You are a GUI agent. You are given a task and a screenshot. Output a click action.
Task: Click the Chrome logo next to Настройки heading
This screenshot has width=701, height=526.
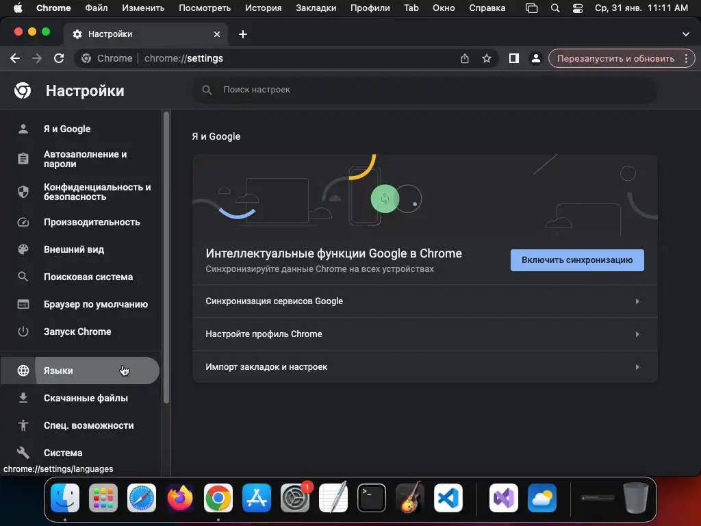pyautogui.click(x=23, y=91)
